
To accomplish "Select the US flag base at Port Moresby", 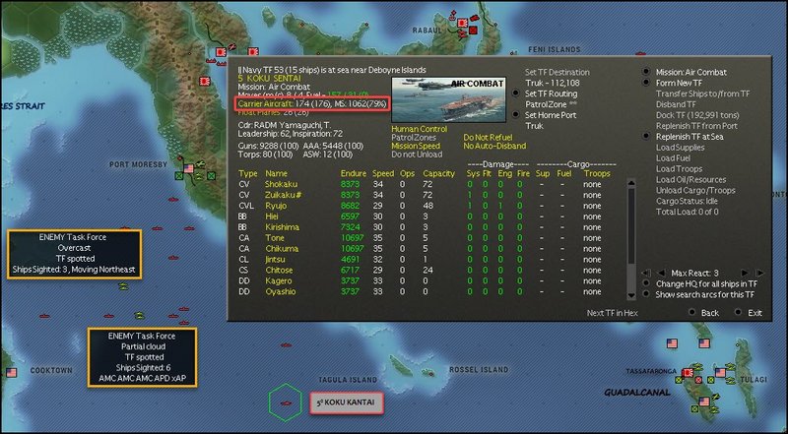I will click(189, 168).
